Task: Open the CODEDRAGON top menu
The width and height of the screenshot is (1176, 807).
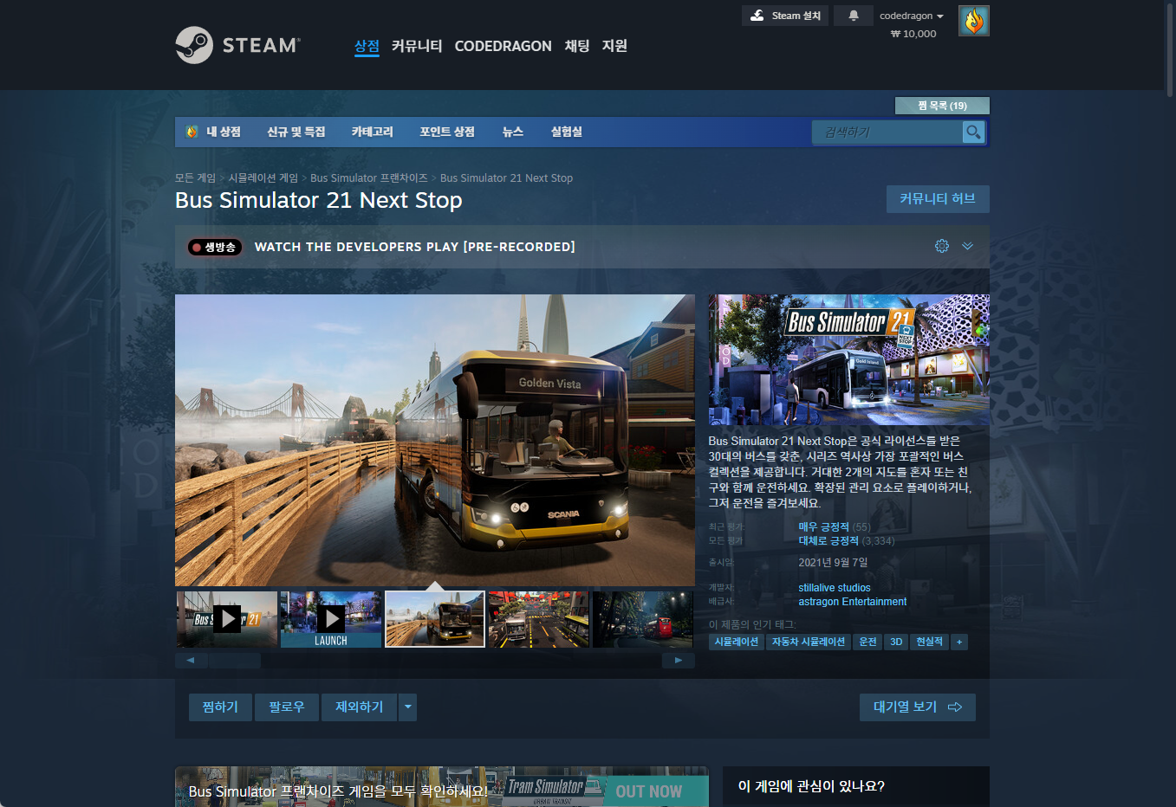Action: 503,46
